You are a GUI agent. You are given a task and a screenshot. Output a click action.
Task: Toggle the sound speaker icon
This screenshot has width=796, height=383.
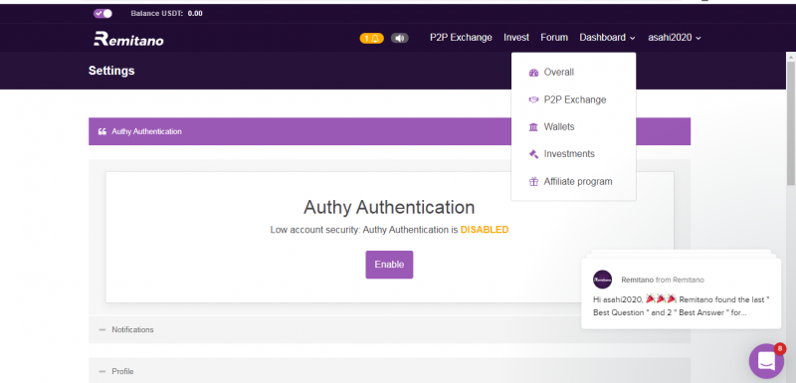point(400,38)
